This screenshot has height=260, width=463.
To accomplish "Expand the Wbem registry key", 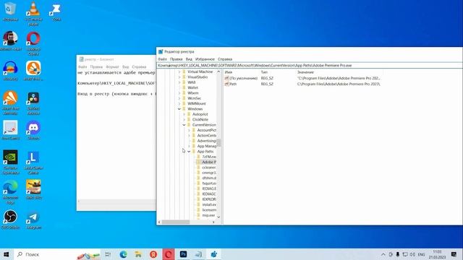I will (x=179, y=93).
